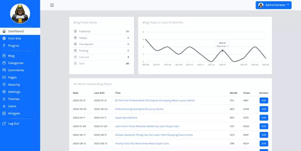Screen dimensions: 301x151
Task: Select Users in the sidebar
Action: [20, 106]
